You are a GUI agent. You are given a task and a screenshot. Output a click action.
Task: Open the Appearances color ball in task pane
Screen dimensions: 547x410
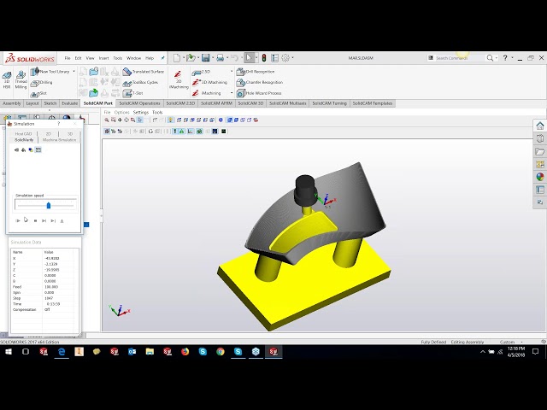[x=540, y=177]
